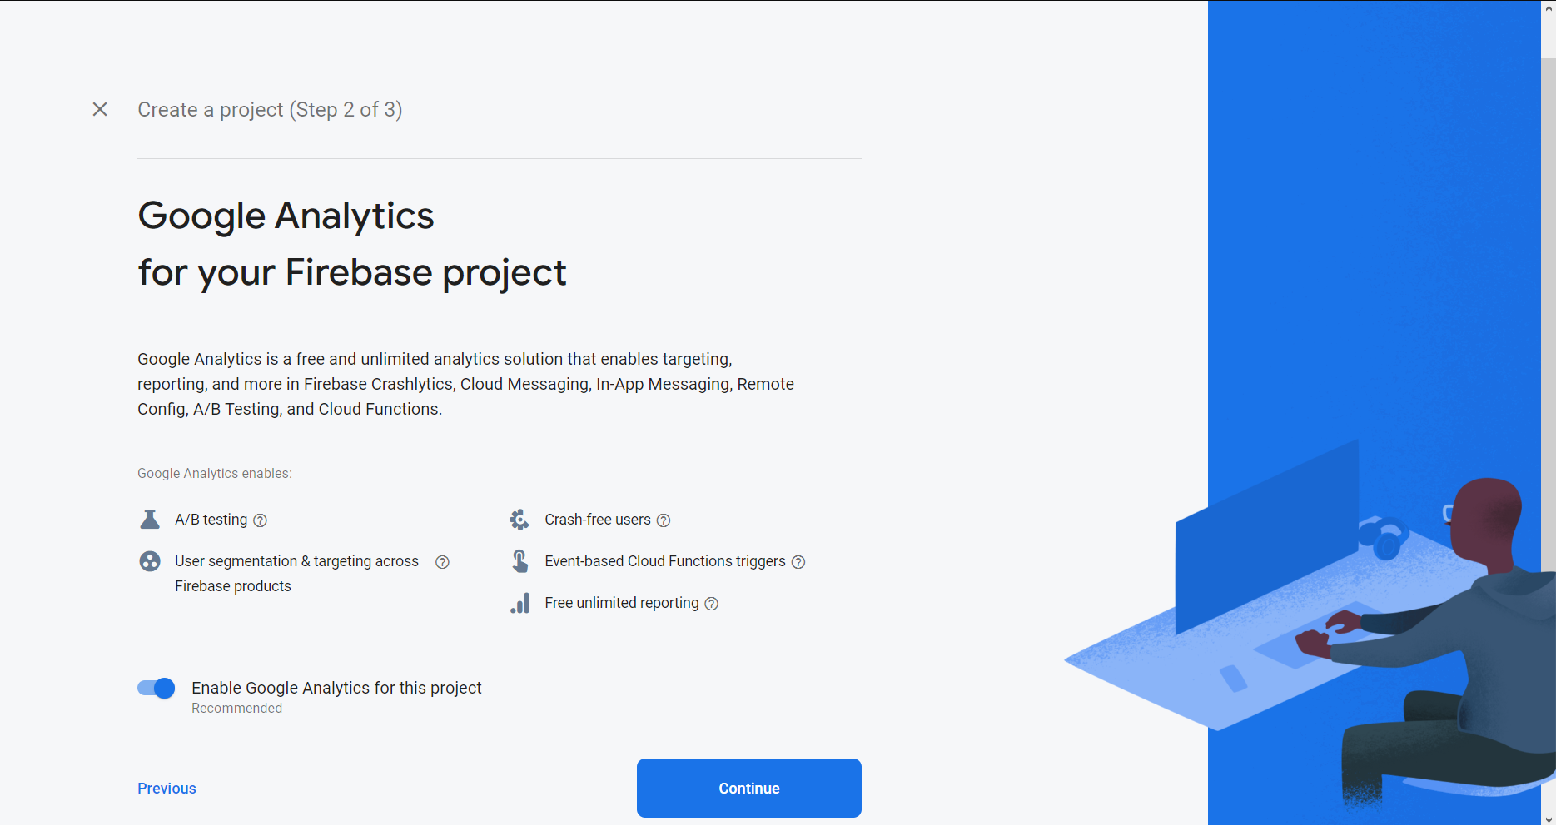Image resolution: width=1556 pixels, height=826 pixels.
Task: Click the A/B testing flask icon
Action: coord(150,520)
